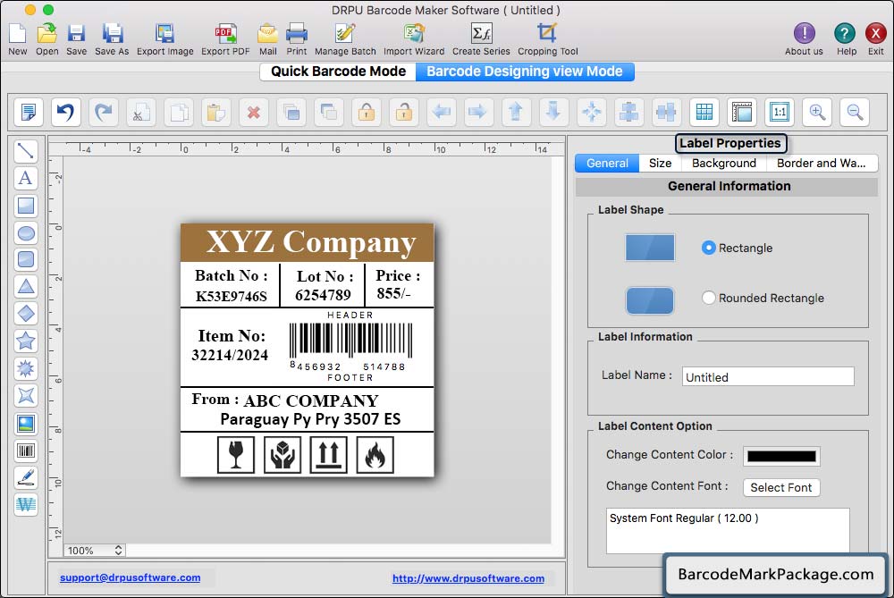Select the Rounded Rectangle shape tool

[26, 260]
